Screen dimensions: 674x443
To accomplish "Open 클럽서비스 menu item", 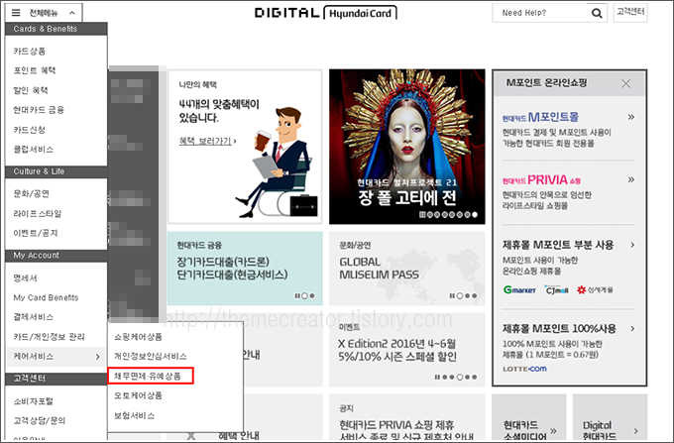I will pos(34,150).
